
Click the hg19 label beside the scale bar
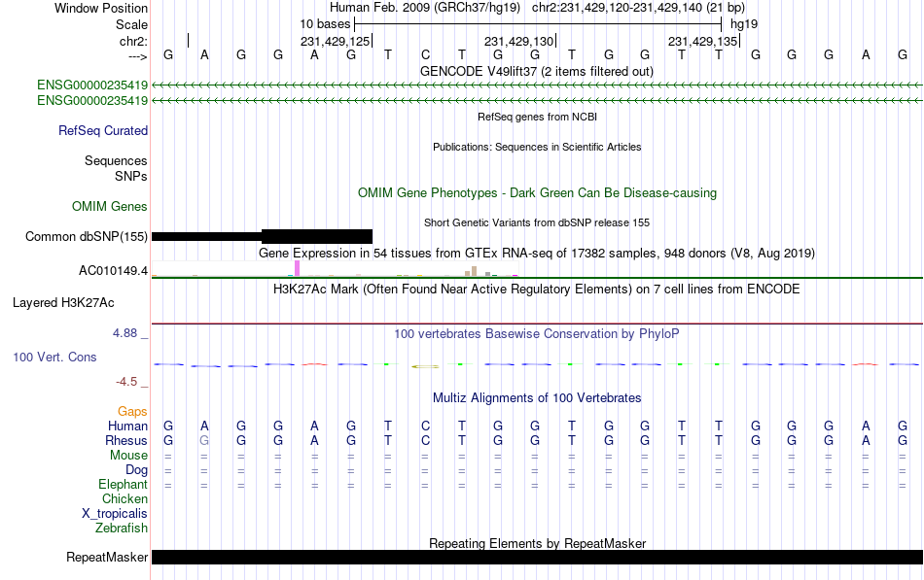click(744, 24)
